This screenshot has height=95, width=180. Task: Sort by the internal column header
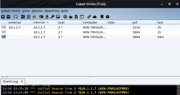pos(45,22)
